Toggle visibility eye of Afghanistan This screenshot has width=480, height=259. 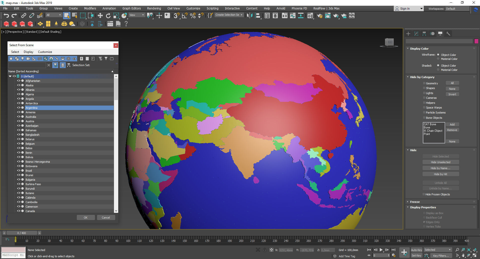[18, 81]
